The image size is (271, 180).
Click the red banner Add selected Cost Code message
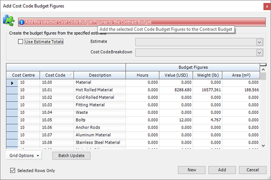[x=141, y=22]
